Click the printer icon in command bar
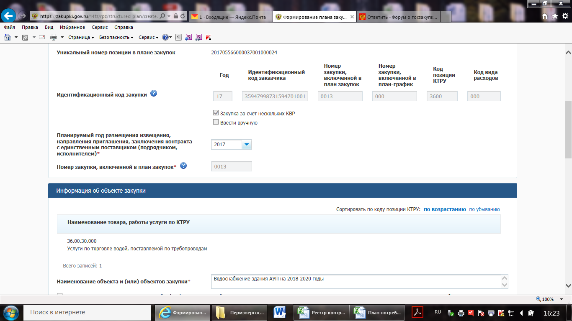Image resolution: width=572 pixels, height=321 pixels. [53, 37]
